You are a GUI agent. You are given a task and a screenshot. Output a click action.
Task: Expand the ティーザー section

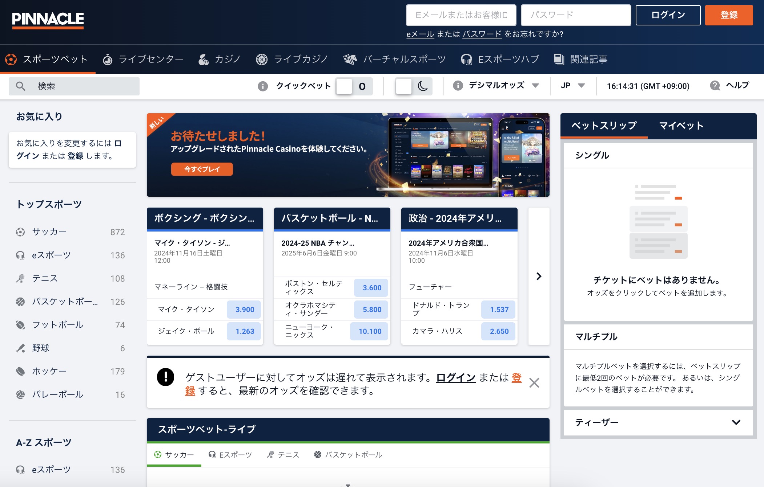point(658,422)
